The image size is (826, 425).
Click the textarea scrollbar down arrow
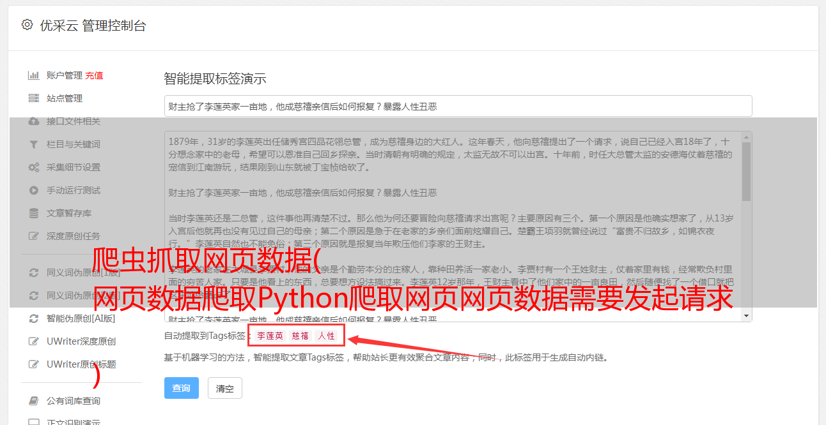coord(746,316)
